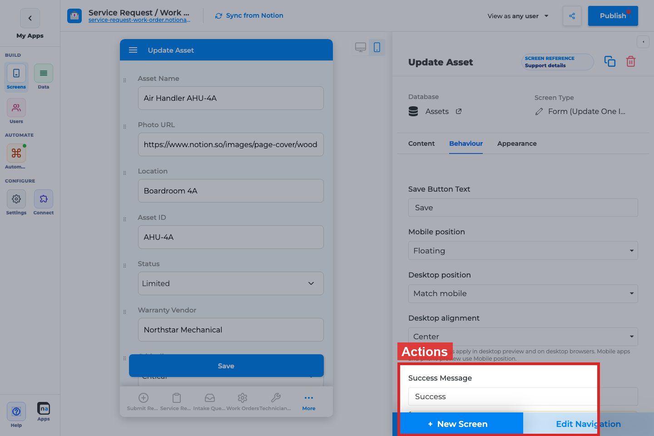The height and width of the screenshot is (436, 654).
Task: Switch to the Behaviour tab
Action: coord(466,144)
